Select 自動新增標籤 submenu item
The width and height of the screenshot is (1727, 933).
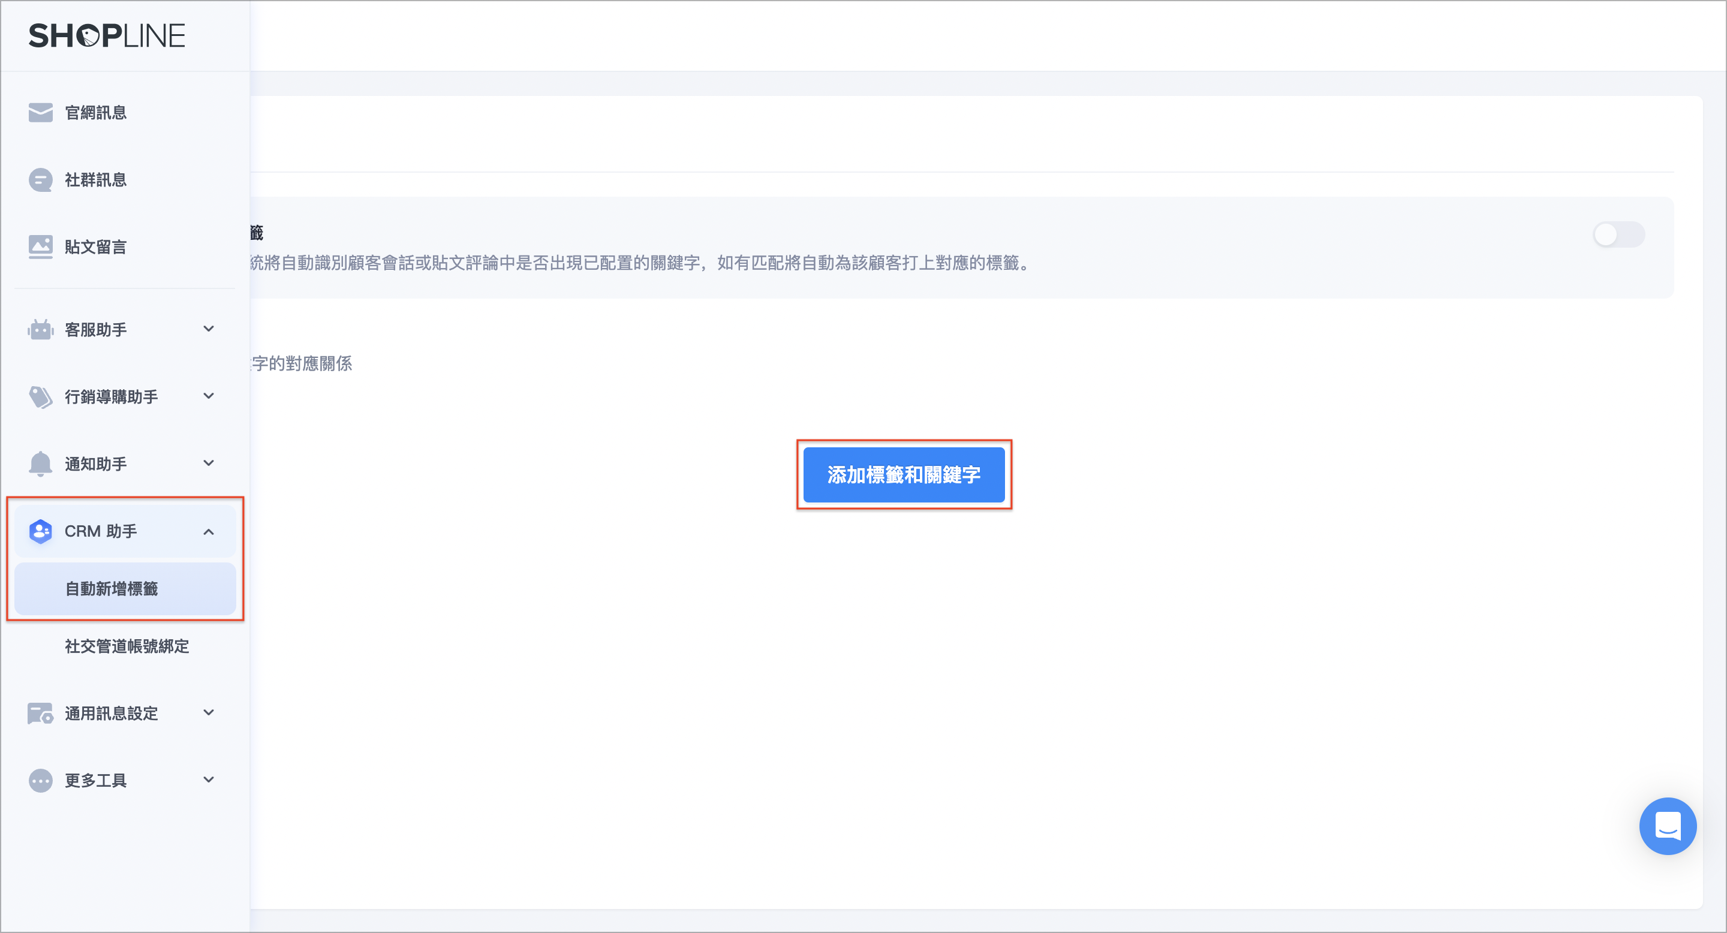(125, 588)
